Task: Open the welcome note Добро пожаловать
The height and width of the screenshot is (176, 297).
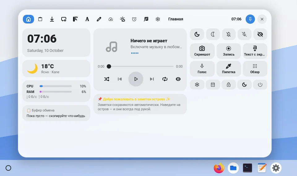Action: pyautogui.click(x=134, y=99)
